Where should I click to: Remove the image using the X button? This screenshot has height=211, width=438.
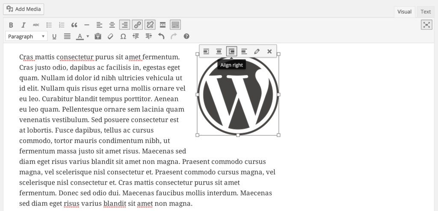269,52
